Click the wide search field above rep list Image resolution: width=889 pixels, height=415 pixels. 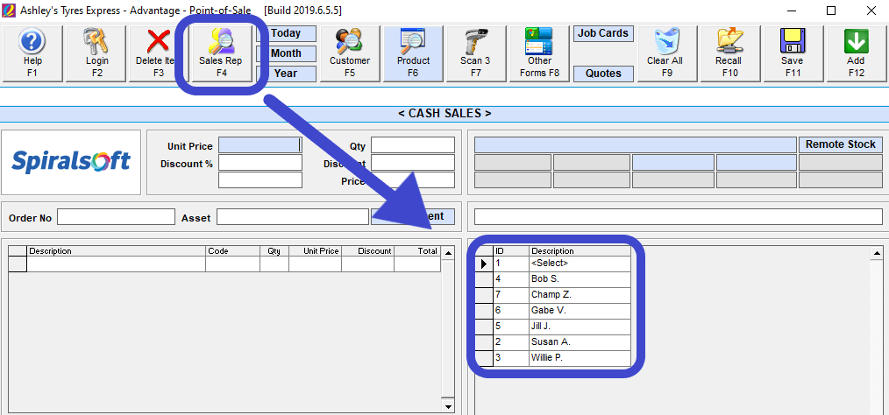679,217
